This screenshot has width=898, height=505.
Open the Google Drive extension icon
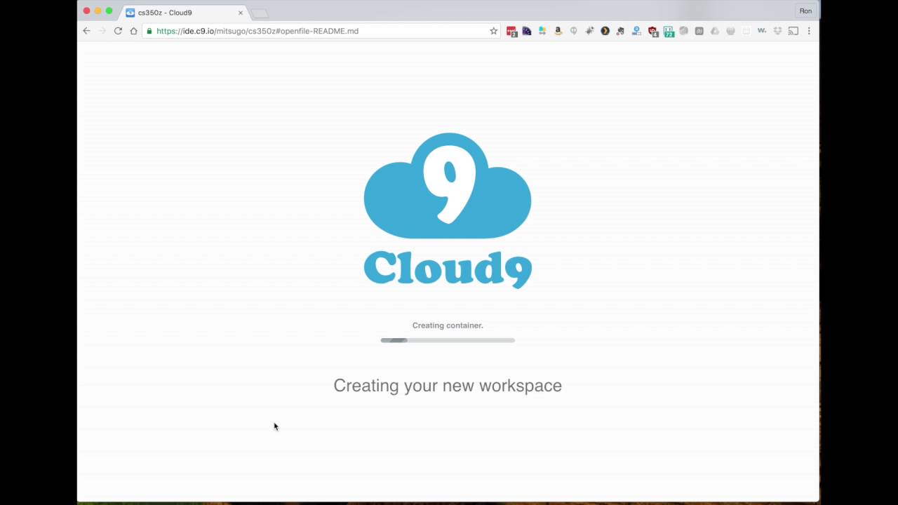pyautogui.click(x=715, y=31)
